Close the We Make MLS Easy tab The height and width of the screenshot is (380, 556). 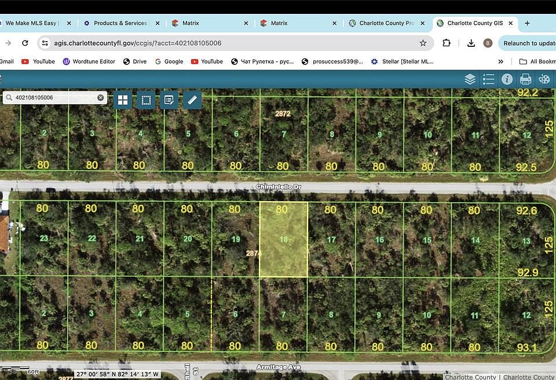[69, 23]
